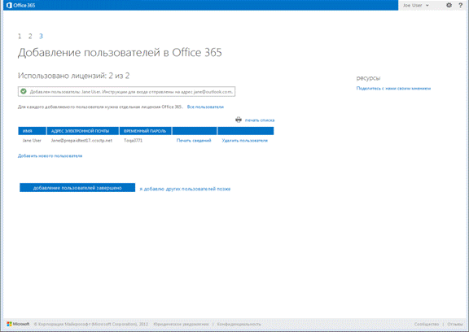Click the ресурсы heading
Screen dimensions: 469x332
coord(368,78)
